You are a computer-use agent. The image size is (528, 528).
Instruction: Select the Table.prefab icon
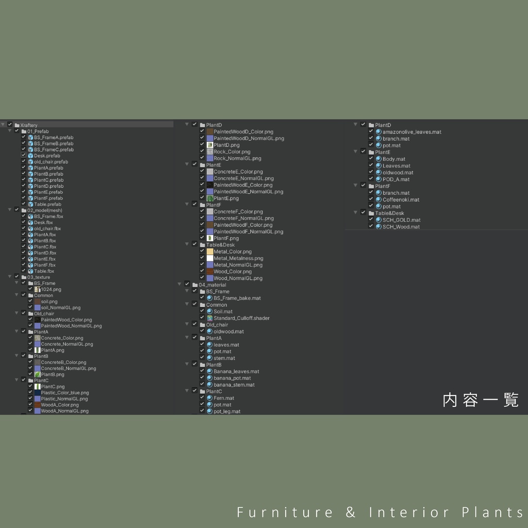point(30,204)
